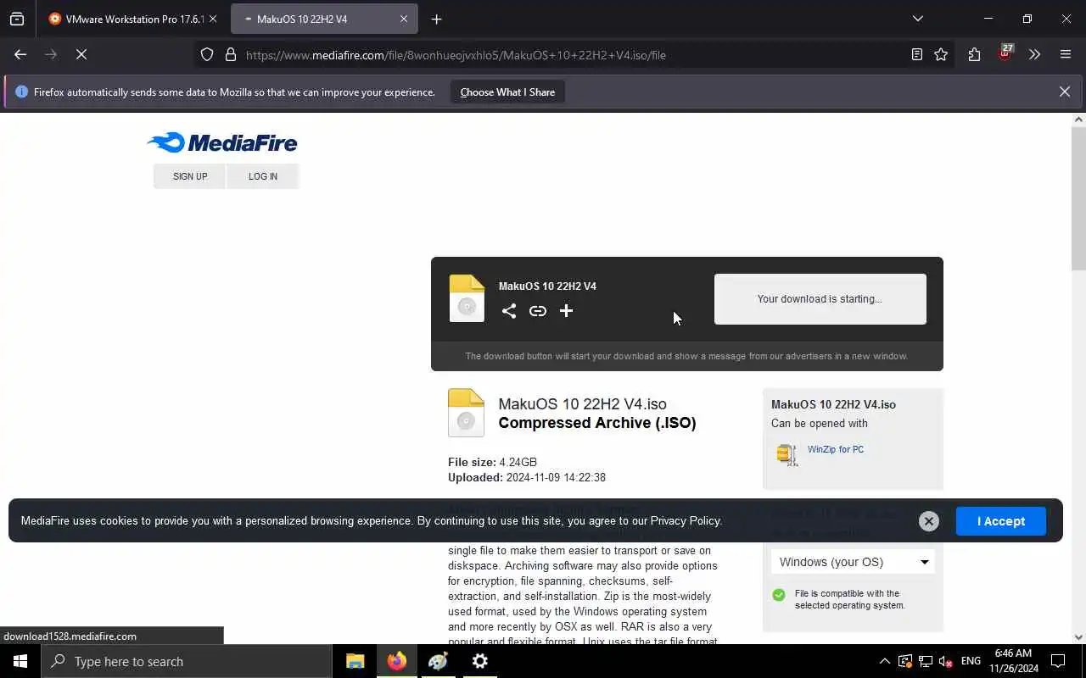Screen dimensions: 1086x678
Task: Click the share icon for MakuOS file
Action: 509,311
